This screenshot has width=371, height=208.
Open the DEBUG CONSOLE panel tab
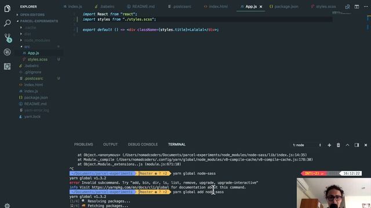[143, 144]
